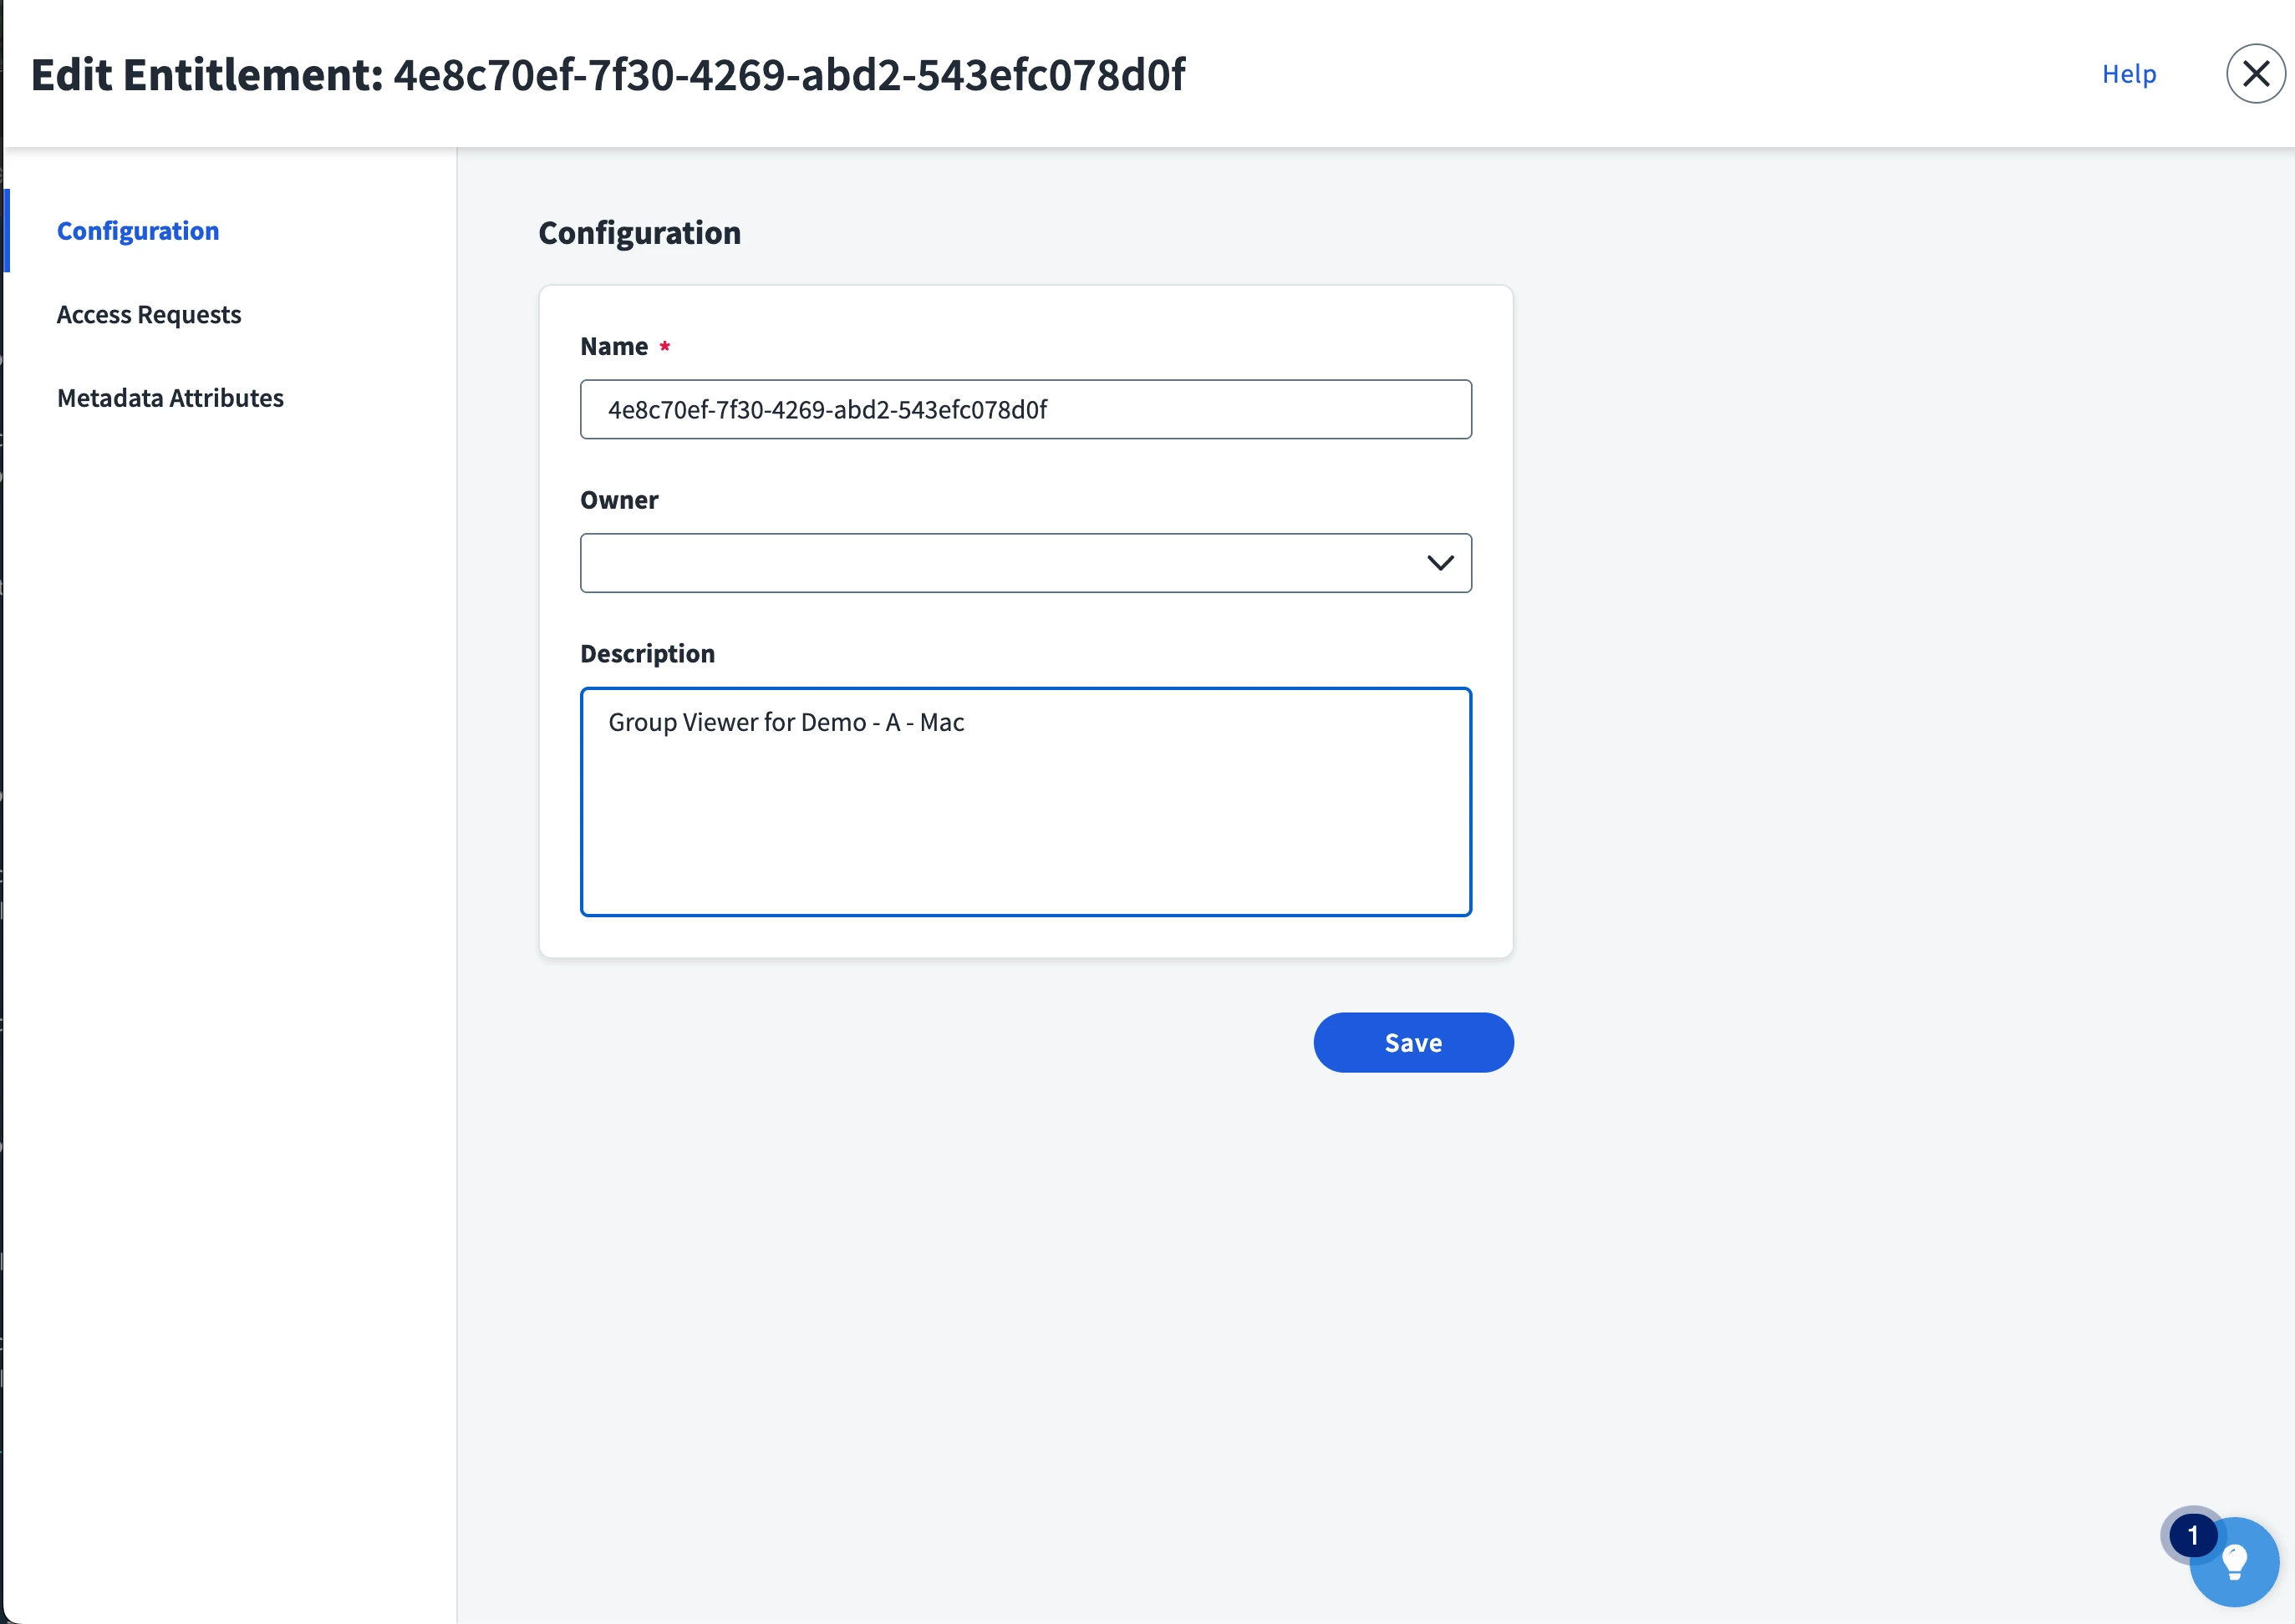Click the Configuration heading above the form
Screen dimensions: 2295x1624
coord(639,233)
